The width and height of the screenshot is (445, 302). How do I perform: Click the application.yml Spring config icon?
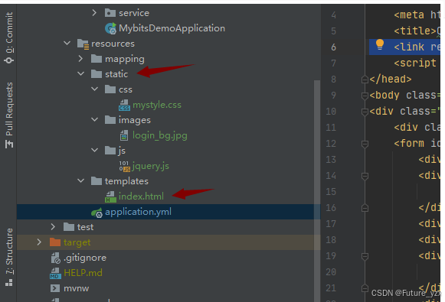[97, 213]
